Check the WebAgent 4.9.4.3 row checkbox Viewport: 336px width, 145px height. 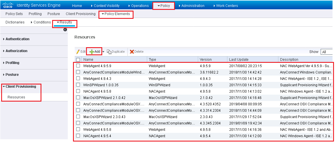point(78,78)
